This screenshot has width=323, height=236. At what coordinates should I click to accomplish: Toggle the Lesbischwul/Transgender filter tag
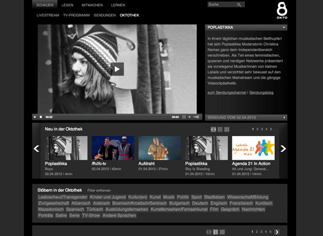click(x=62, y=197)
